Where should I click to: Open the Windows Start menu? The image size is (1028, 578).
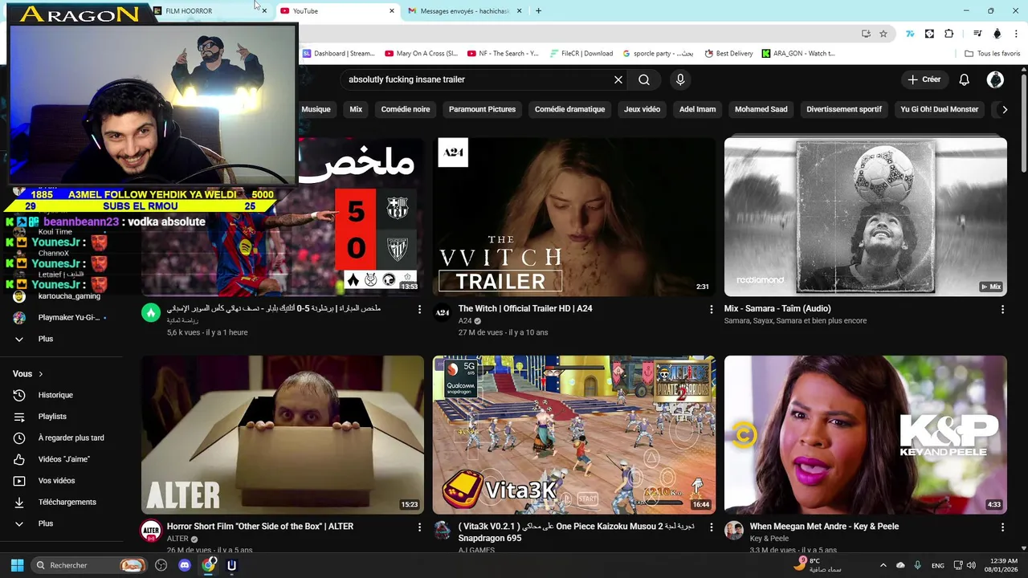coord(17,565)
